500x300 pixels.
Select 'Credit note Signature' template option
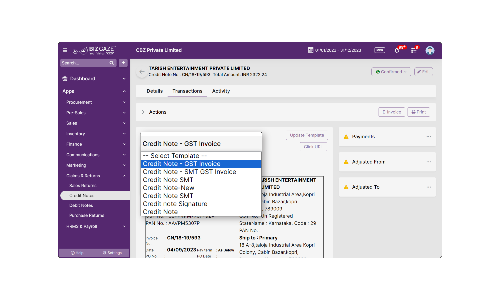coord(201,204)
